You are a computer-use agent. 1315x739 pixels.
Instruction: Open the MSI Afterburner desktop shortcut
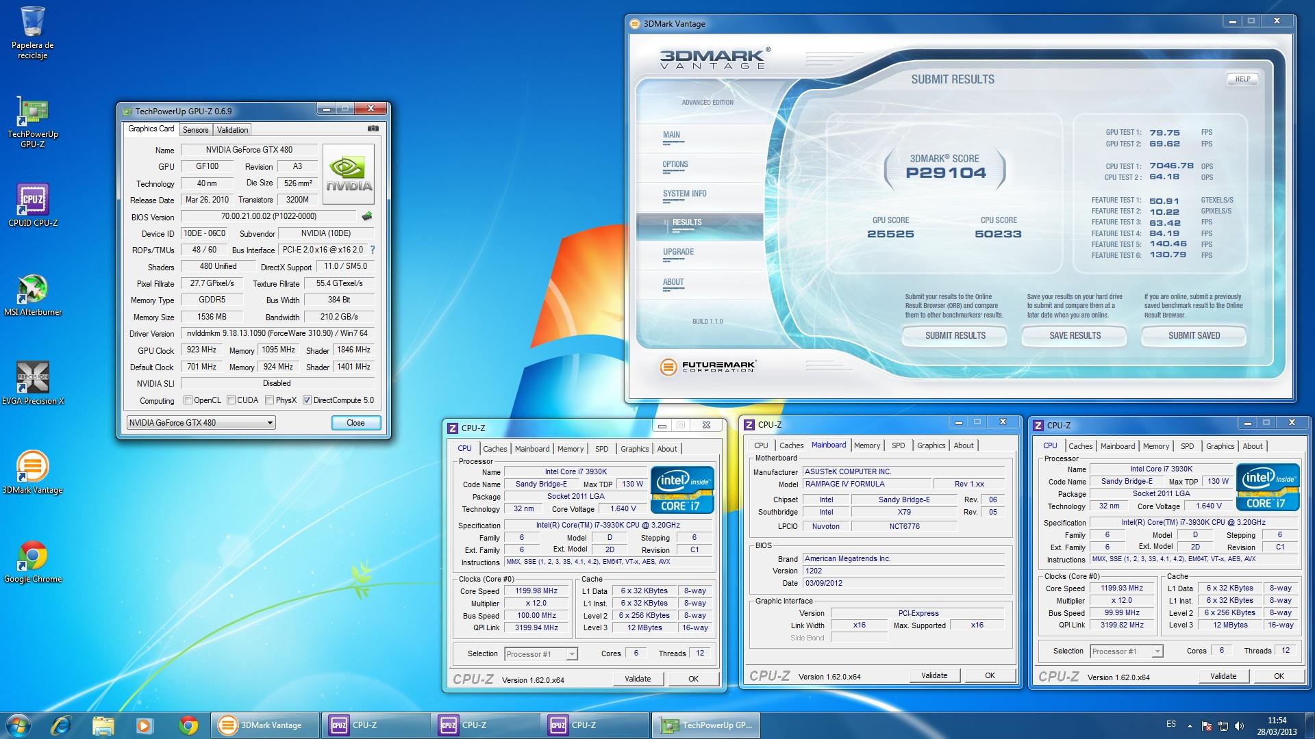click(32, 294)
